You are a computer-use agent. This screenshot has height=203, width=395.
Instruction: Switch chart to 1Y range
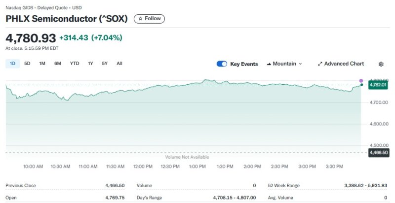point(90,64)
